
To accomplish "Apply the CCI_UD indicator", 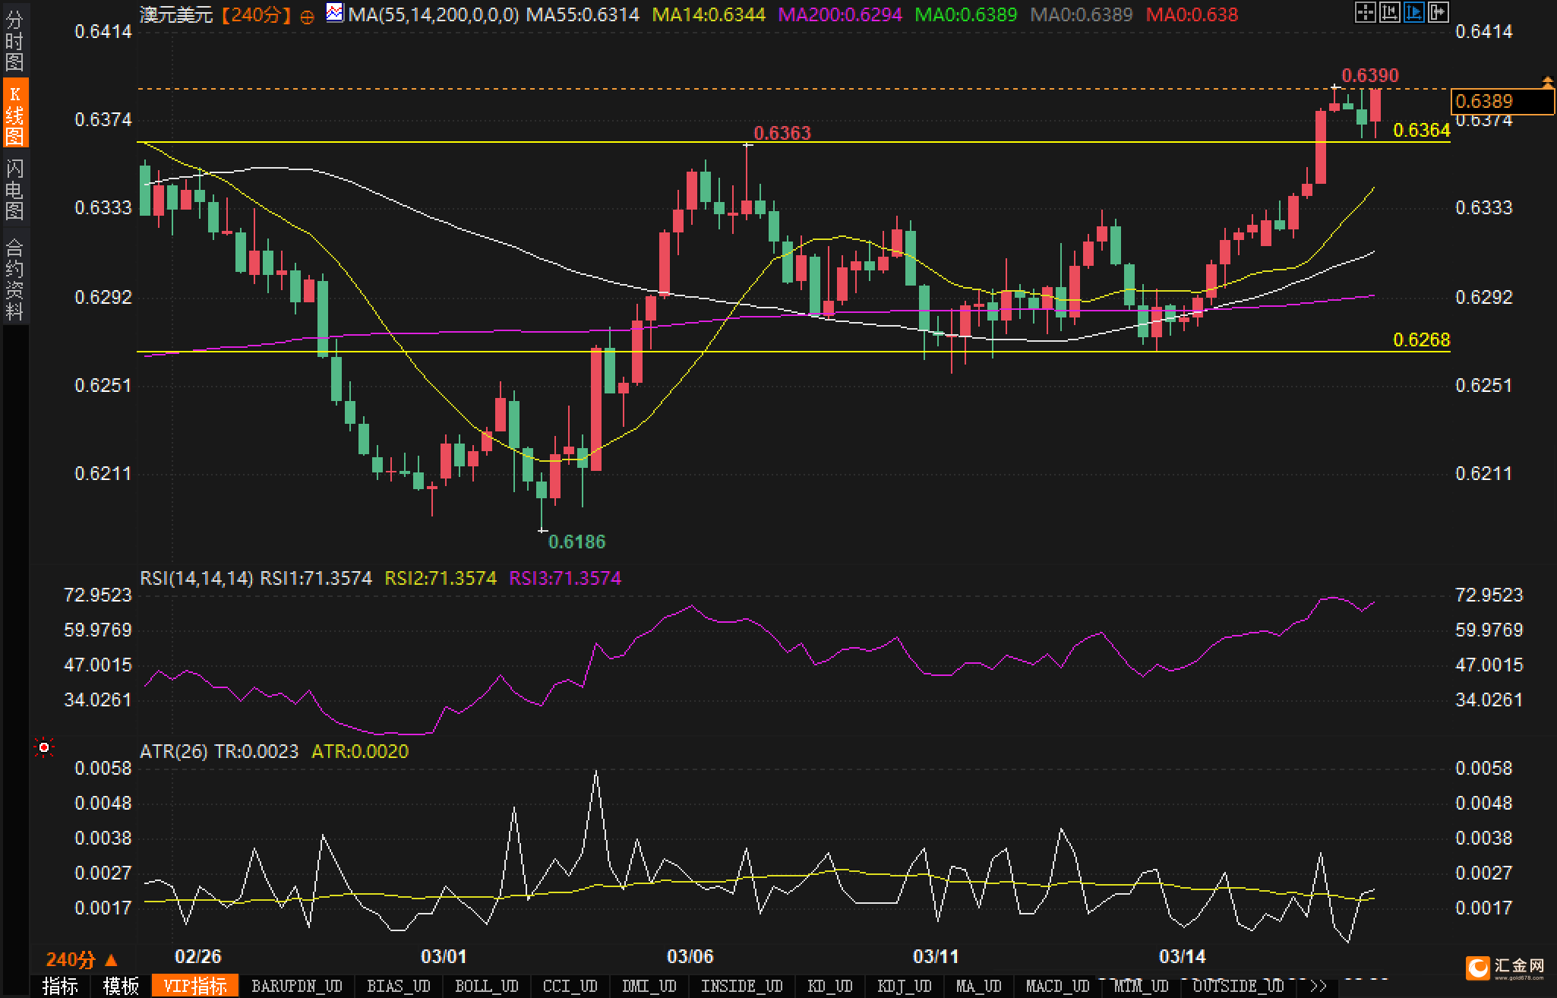I will pyautogui.click(x=570, y=987).
